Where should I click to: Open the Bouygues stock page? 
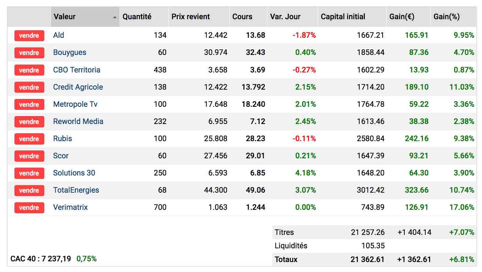coord(70,53)
